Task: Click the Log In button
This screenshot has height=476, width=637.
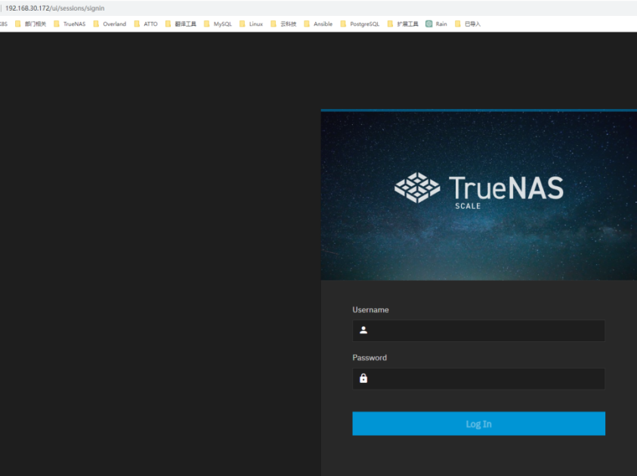Action: pos(478,424)
